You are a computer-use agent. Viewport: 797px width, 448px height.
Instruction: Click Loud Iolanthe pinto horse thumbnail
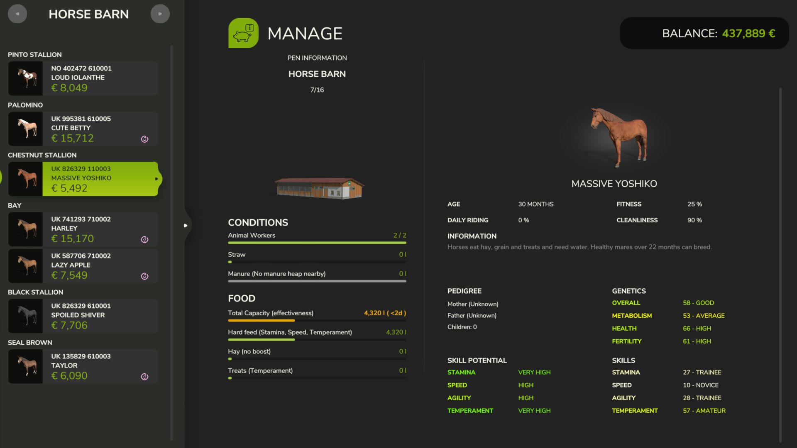[25, 78]
